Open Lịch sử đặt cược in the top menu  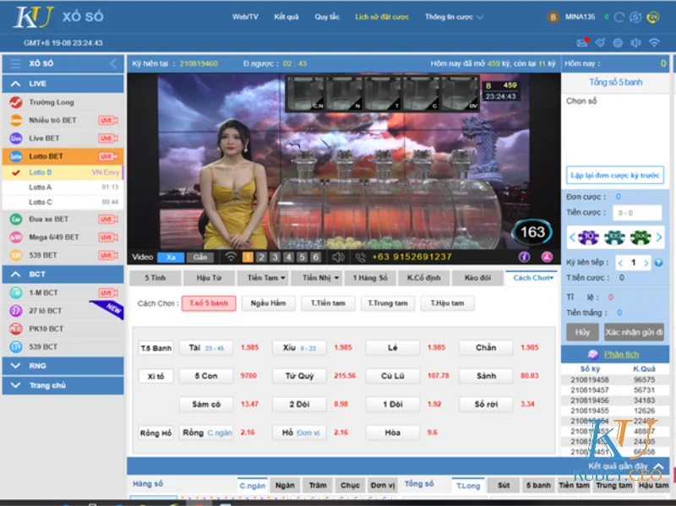pos(382,15)
